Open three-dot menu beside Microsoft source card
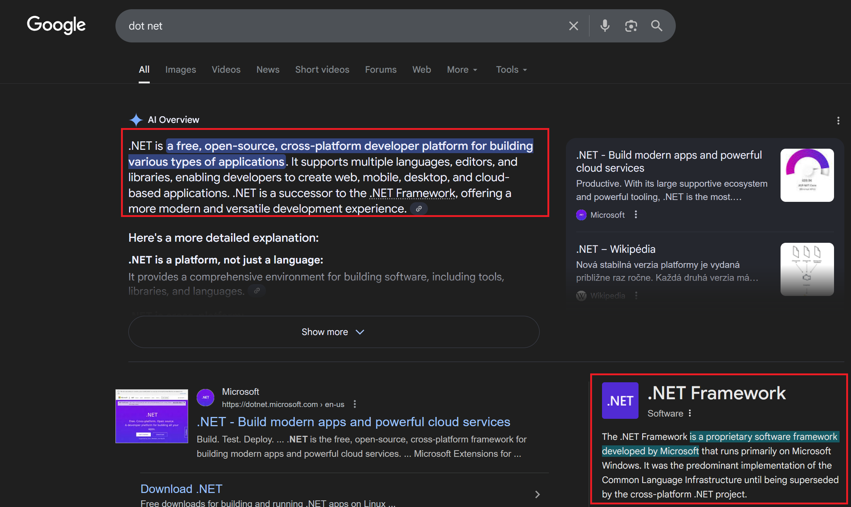Image resolution: width=851 pixels, height=507 pixels. [636, 215]
